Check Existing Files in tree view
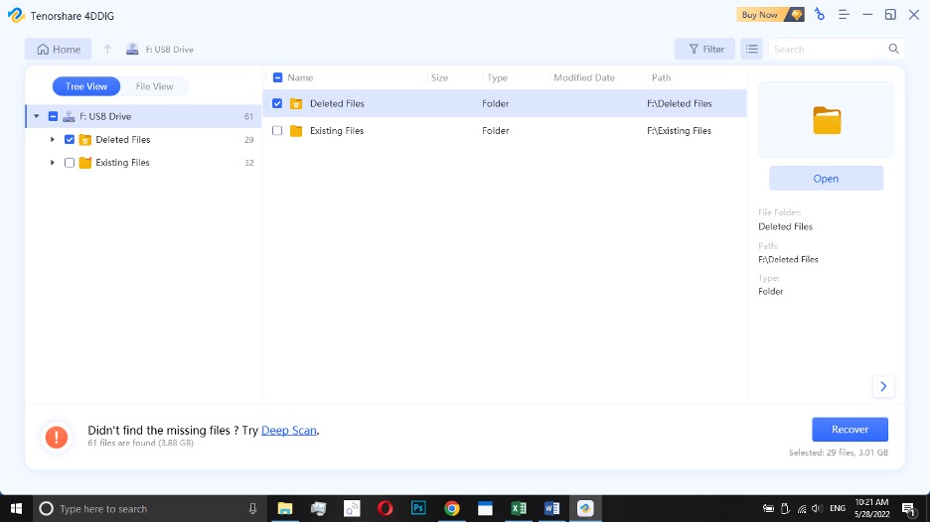The image size is (930, 522). pyautogui.click(x=70, y=163)
